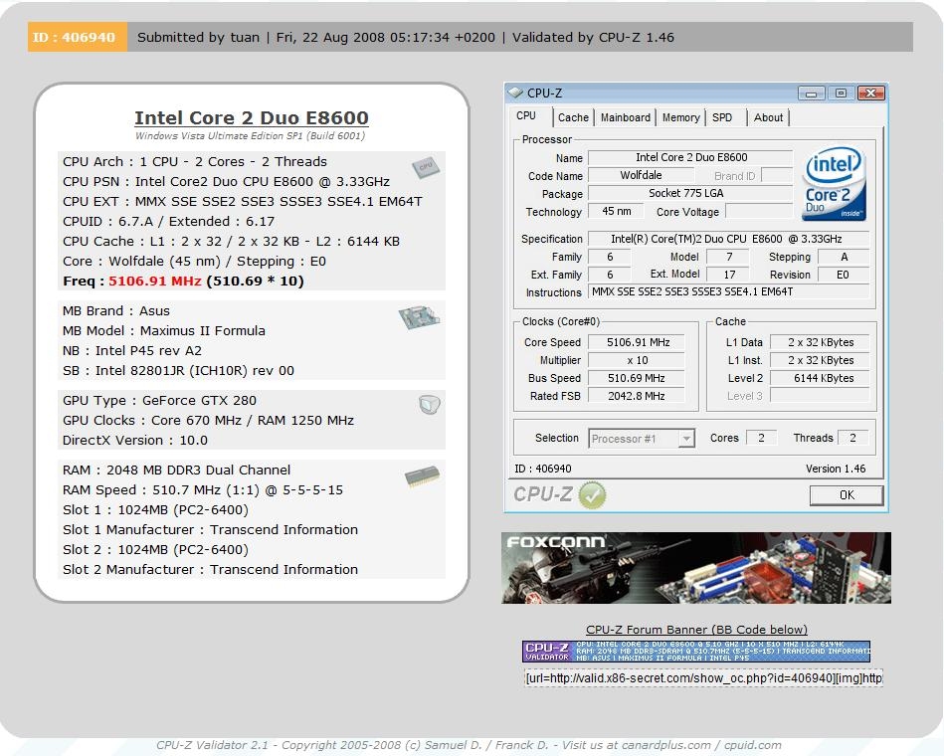Open the About tab
Image resolution: width=944 pixels, height=756 pixels.
(768, 117)
